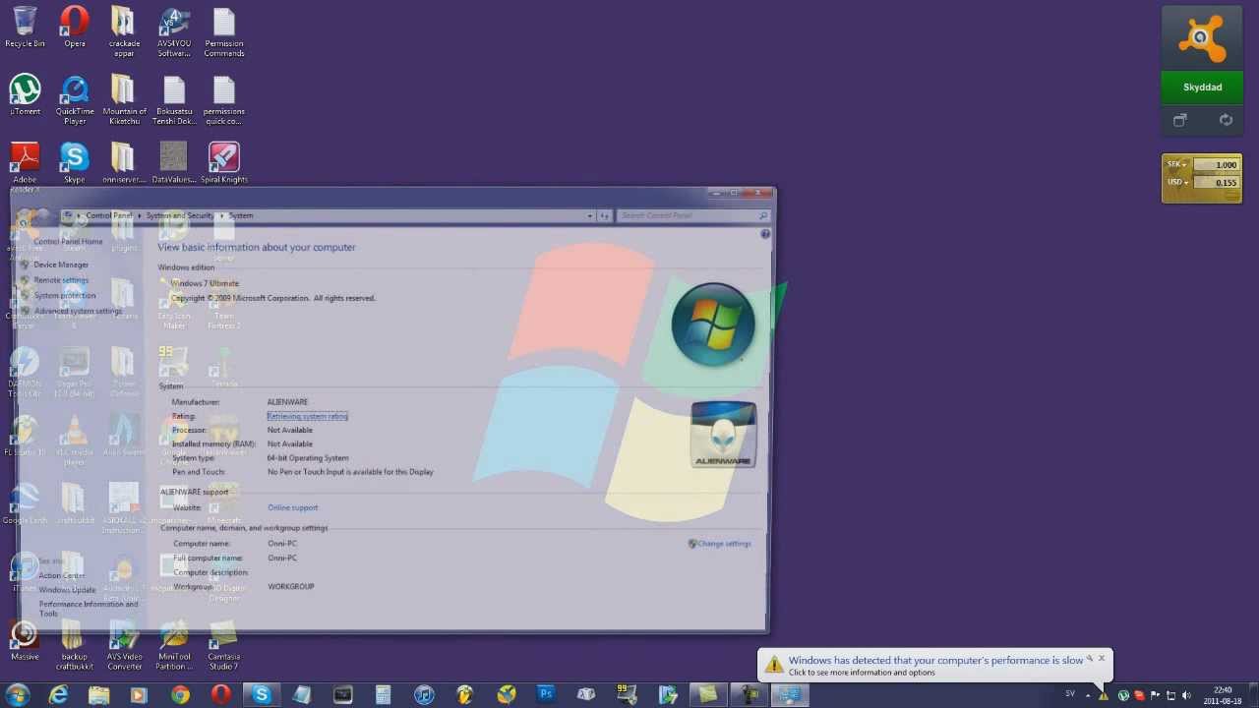Launch Camtasia Studio 7 shortcut
The image size is (1259, 708).
point(224,644)
